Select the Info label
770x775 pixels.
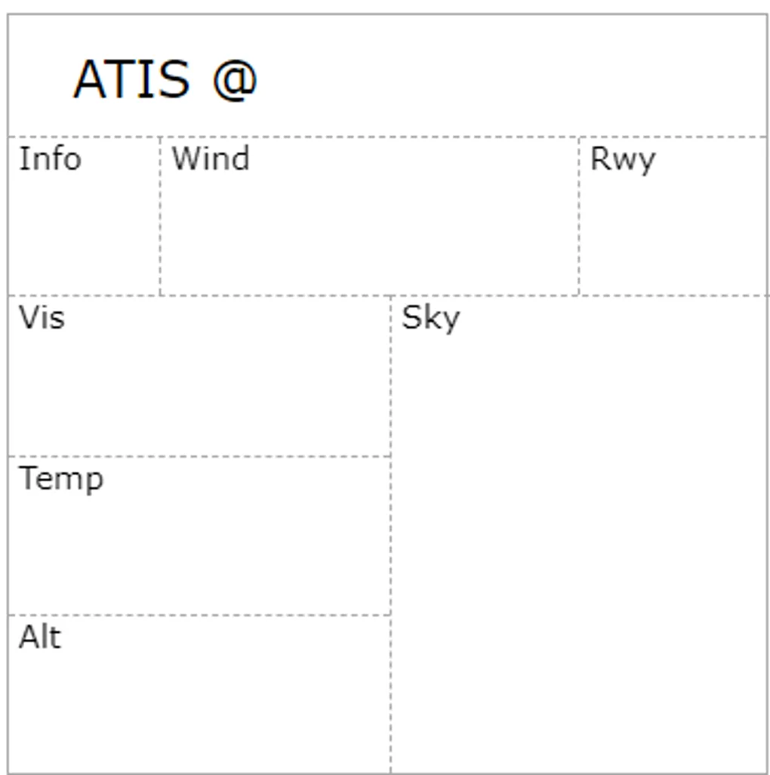pyautogui.click(x=50, y=159)
